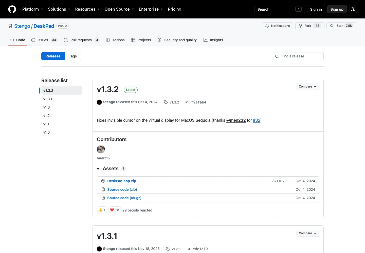Click the tag icon next to v1.3.1
This screenshot has height=253, width=365.
tap(168, 249)
